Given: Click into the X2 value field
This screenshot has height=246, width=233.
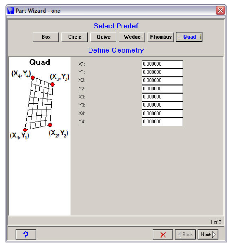Looking at the screenshot, I should point(162,81).
